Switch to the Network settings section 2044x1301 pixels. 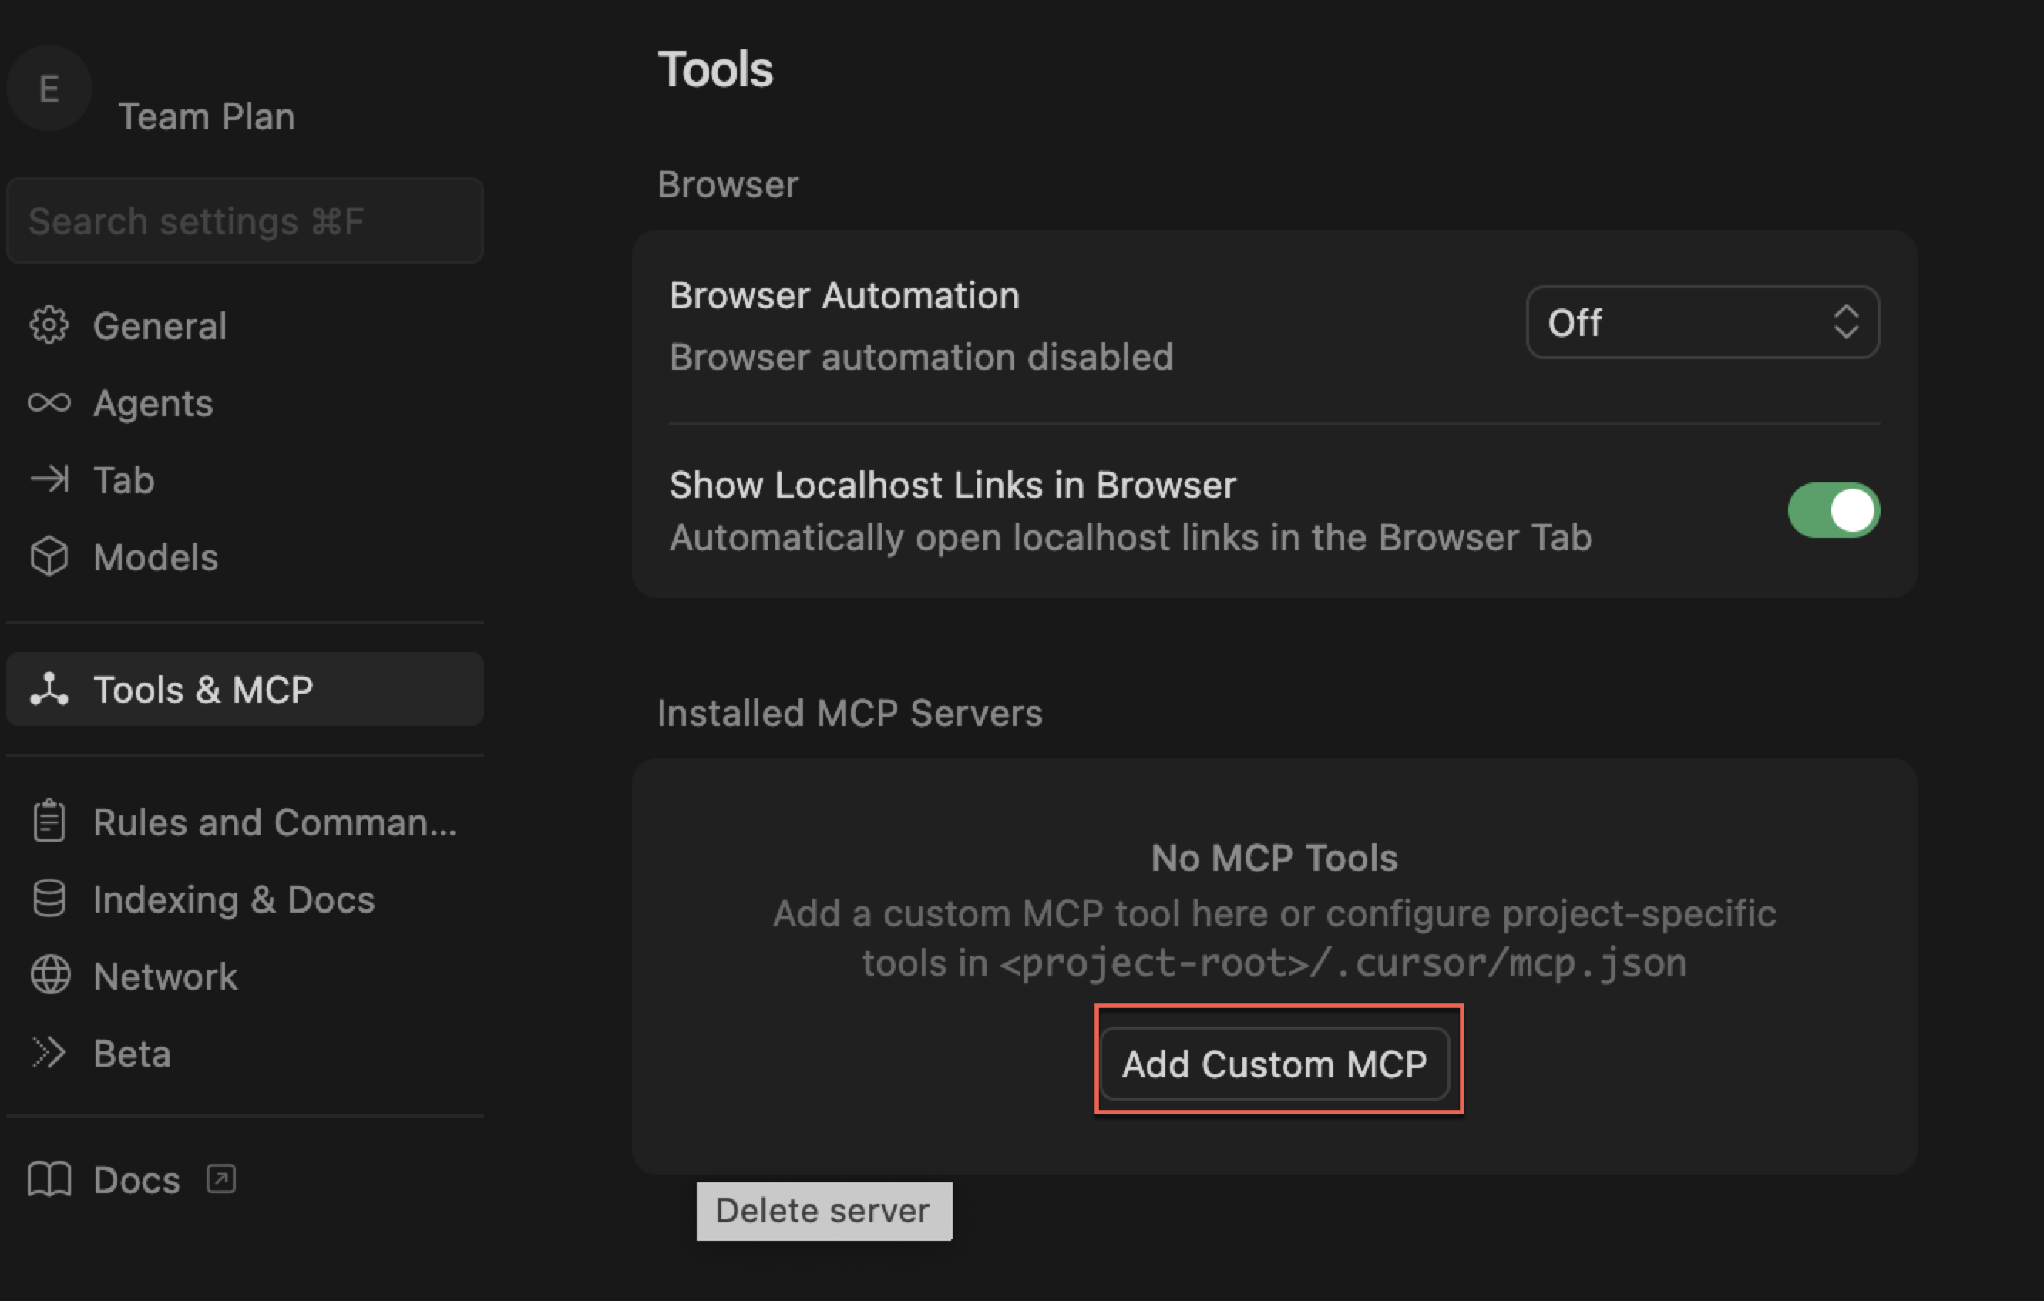(x=166, y=975)
